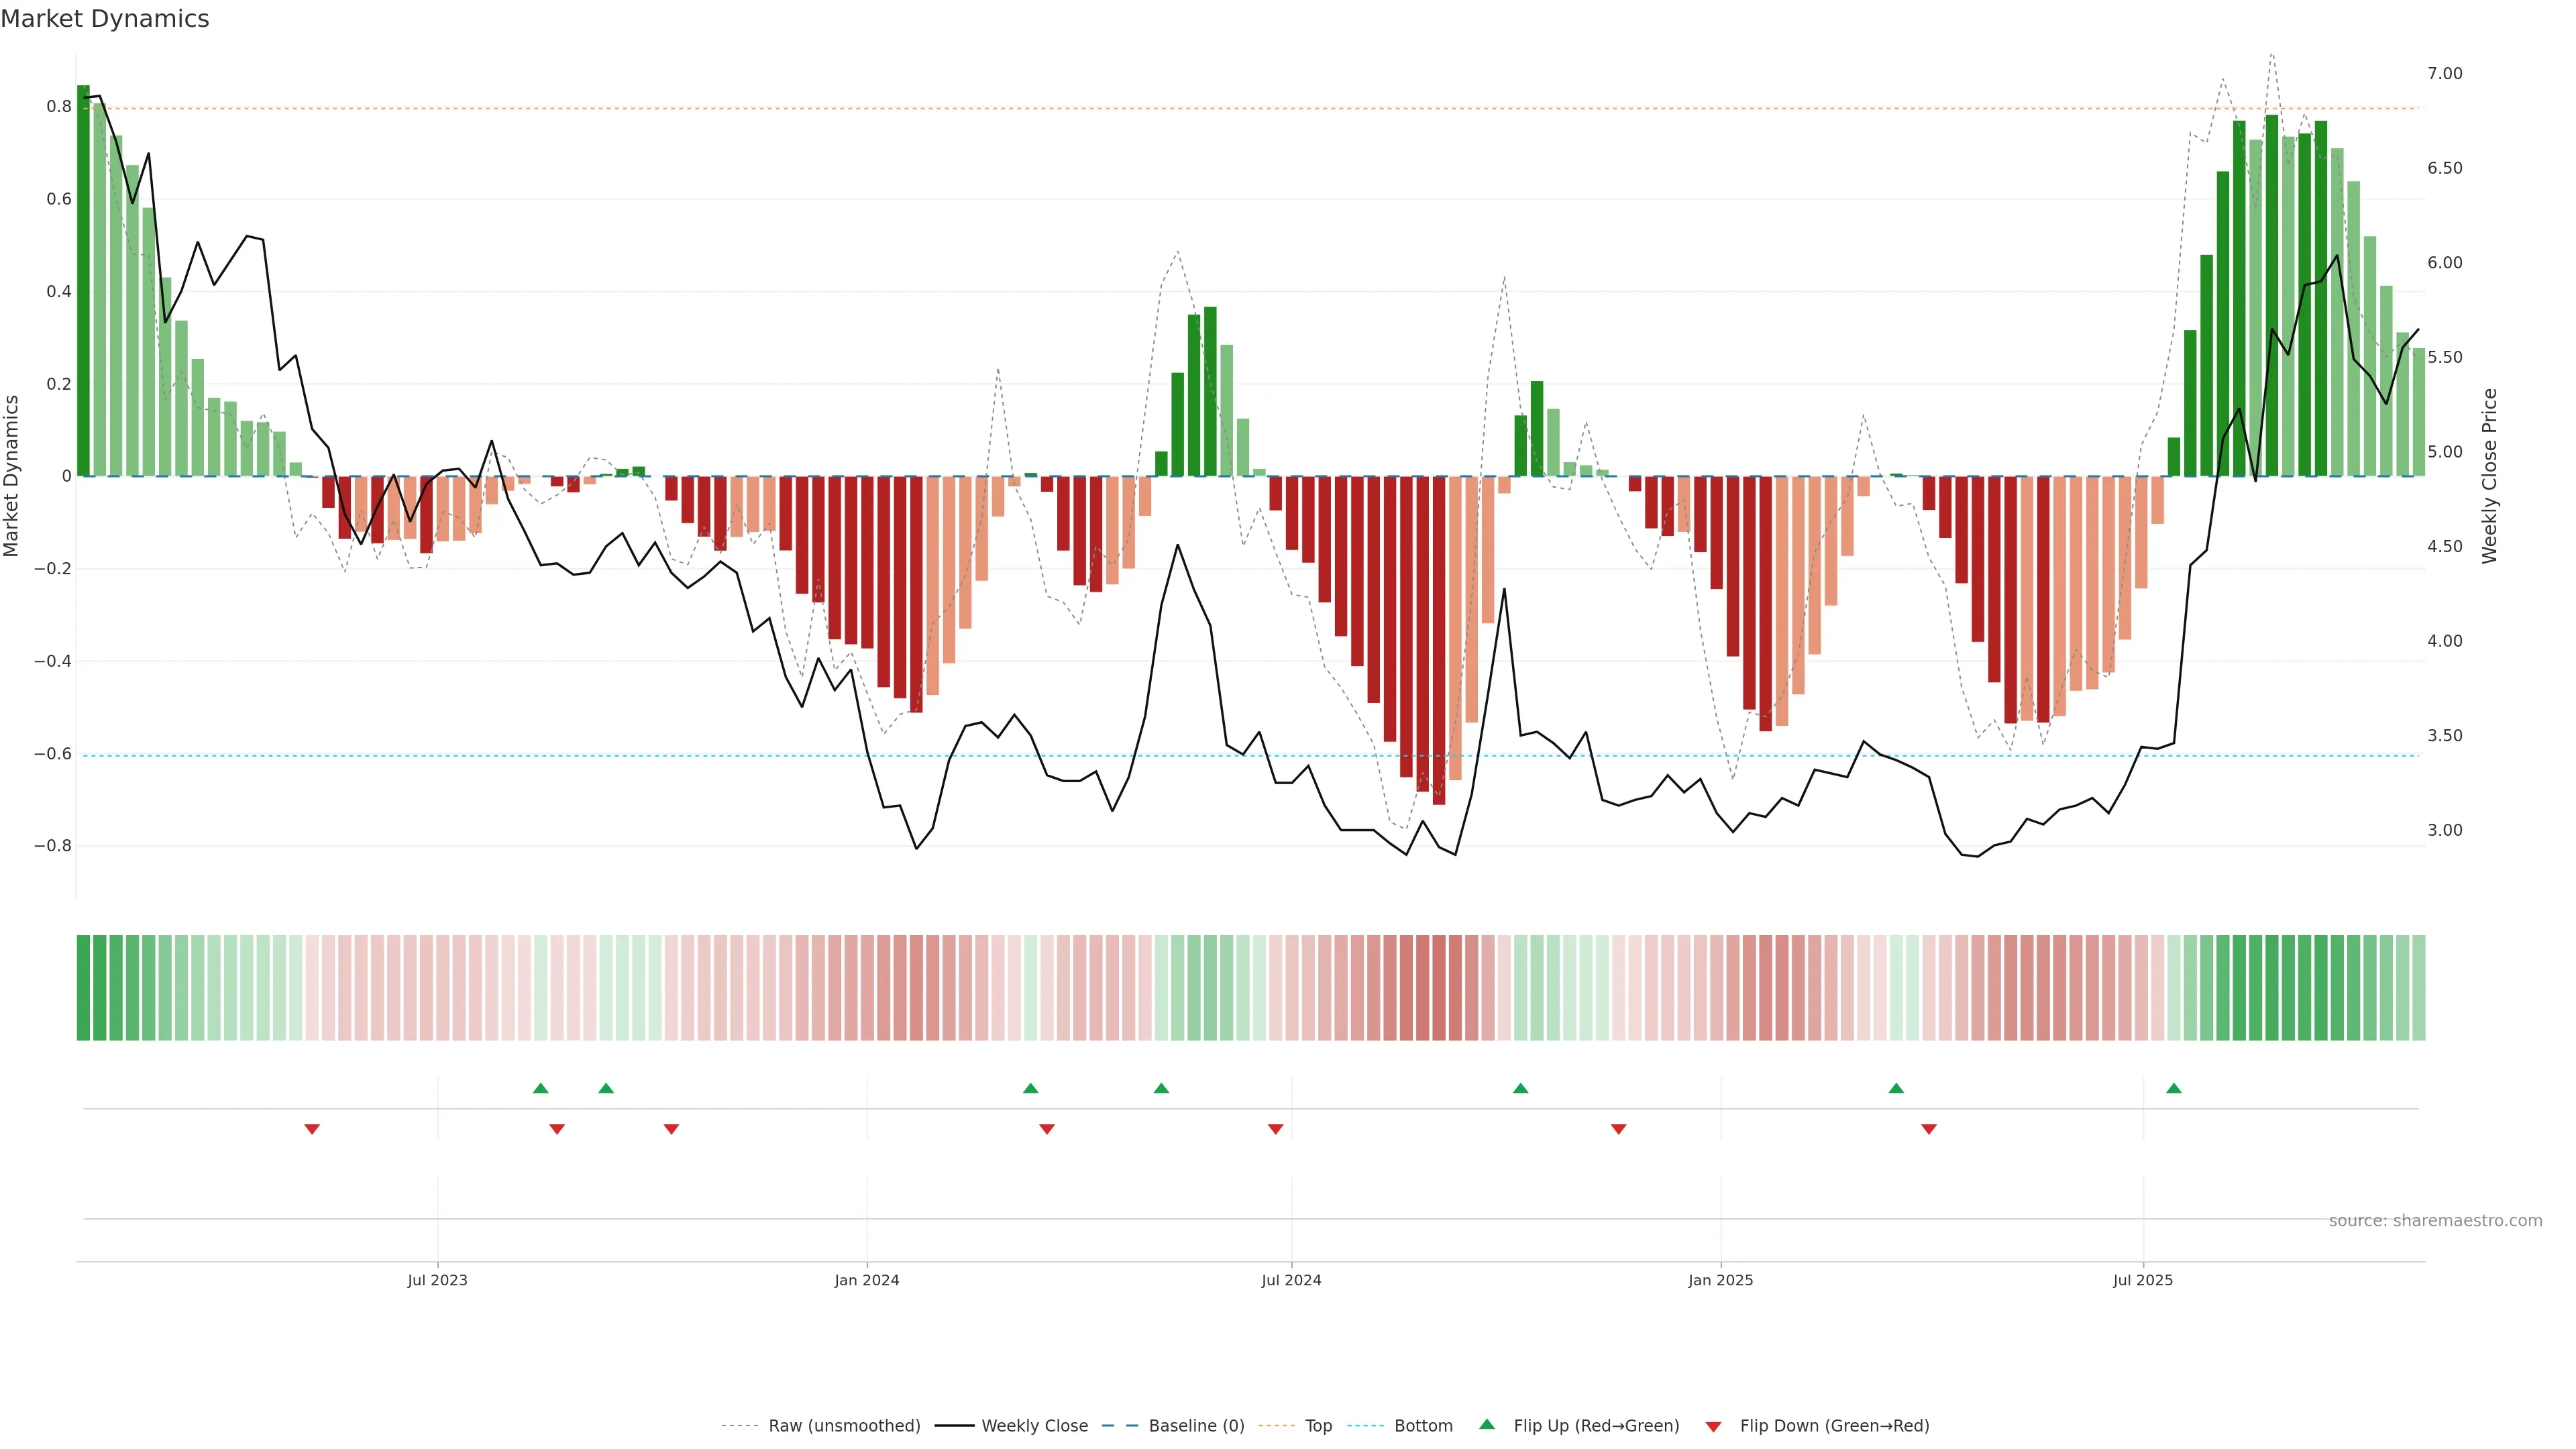Click the last red flip-down marker

(x=1929, y=1129)
